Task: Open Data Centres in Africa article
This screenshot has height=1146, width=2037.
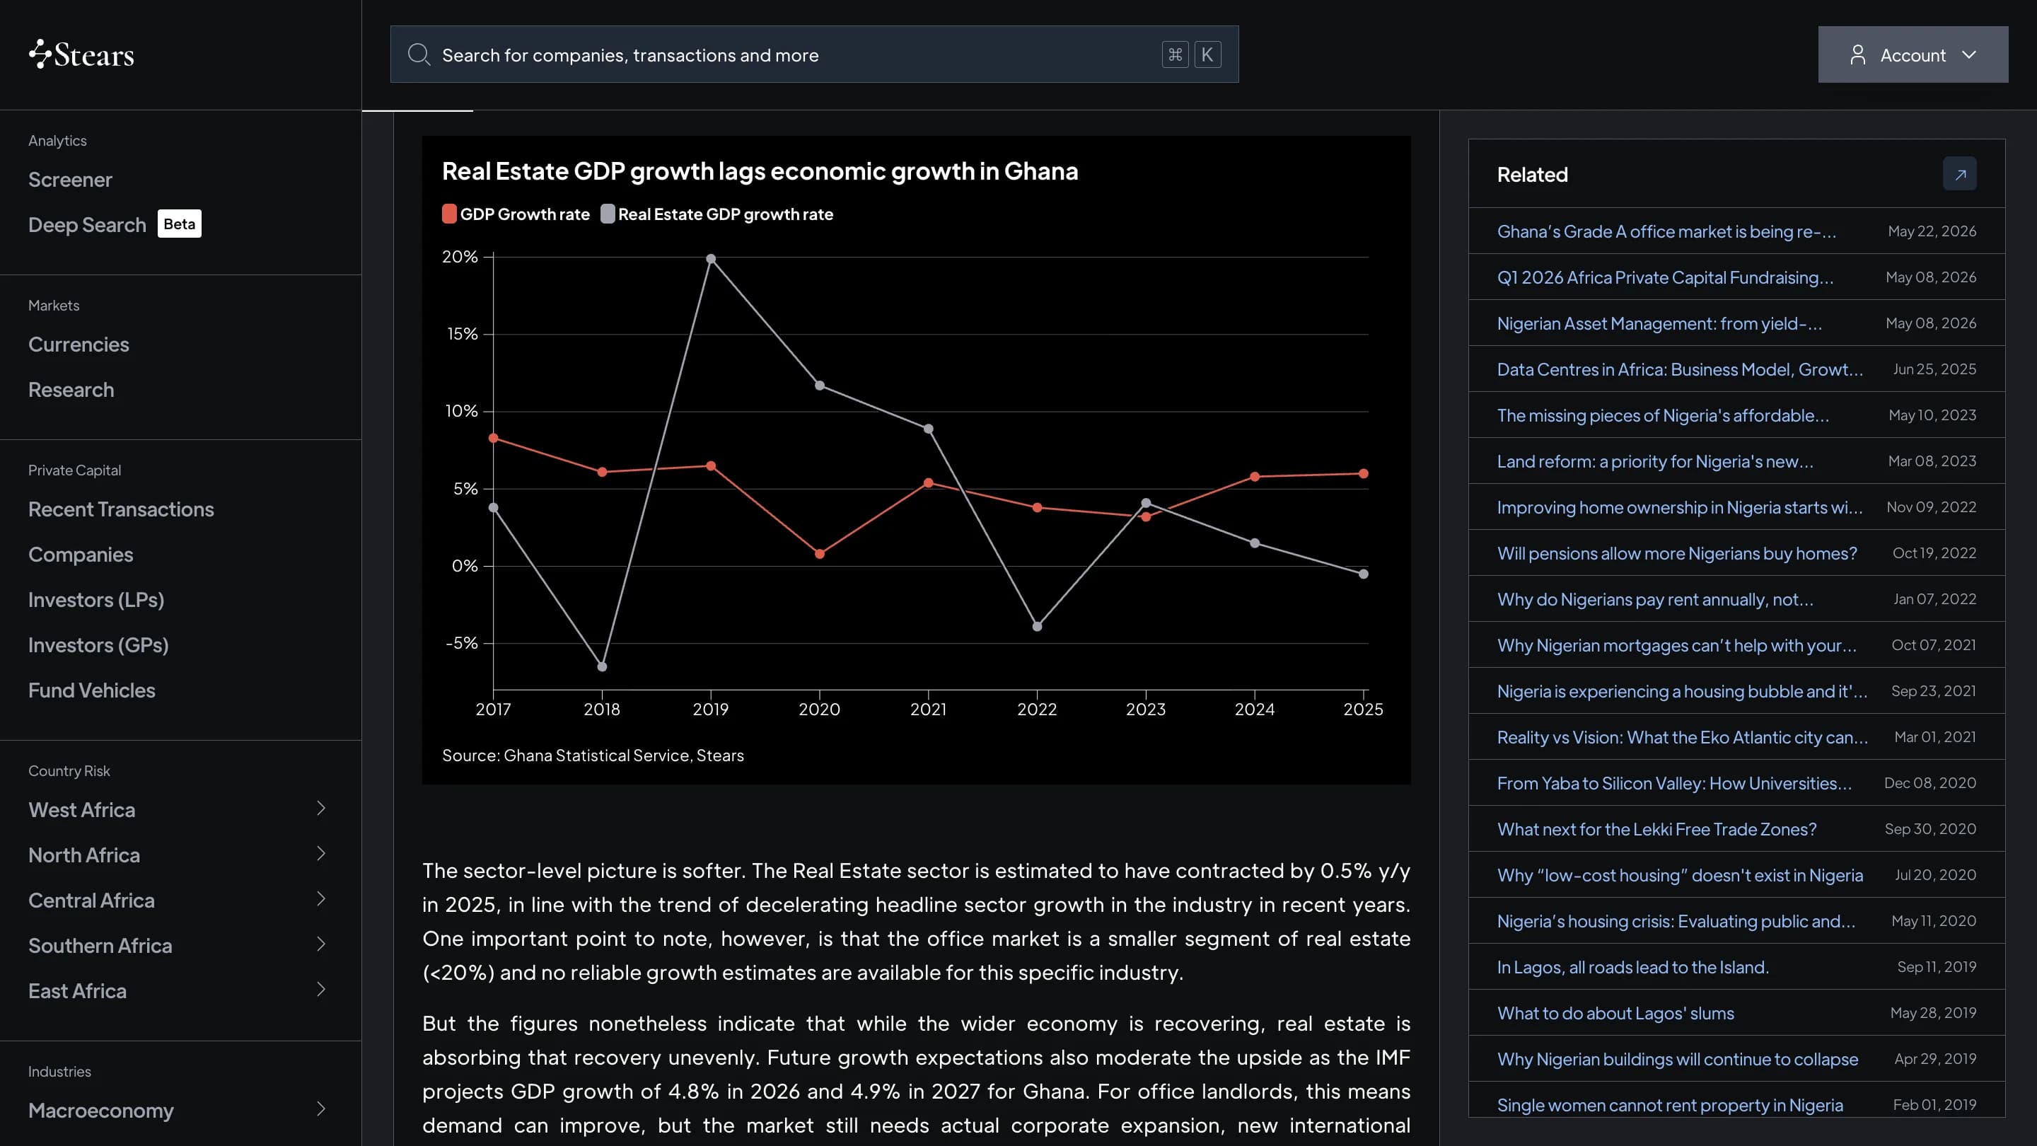Action: pyautogui.click(x=1680, y=369)
